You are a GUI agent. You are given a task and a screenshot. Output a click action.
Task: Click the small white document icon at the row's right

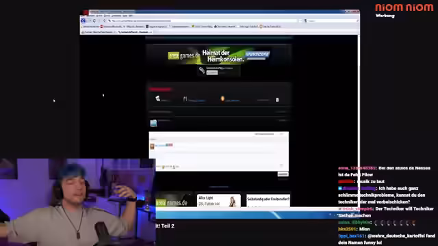pos(277,100)
